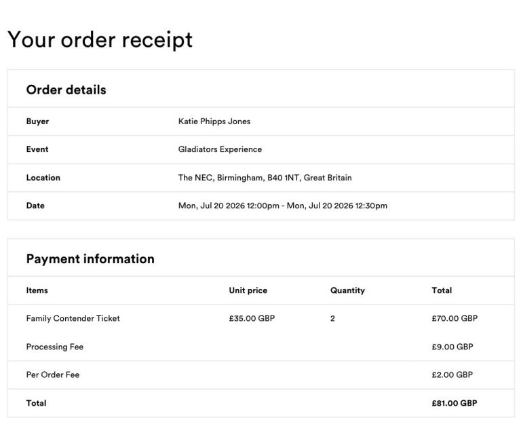This screenshot has height=422, width=521.
Task: Click the 'Buyer' row label
Action: pos(37,121)
